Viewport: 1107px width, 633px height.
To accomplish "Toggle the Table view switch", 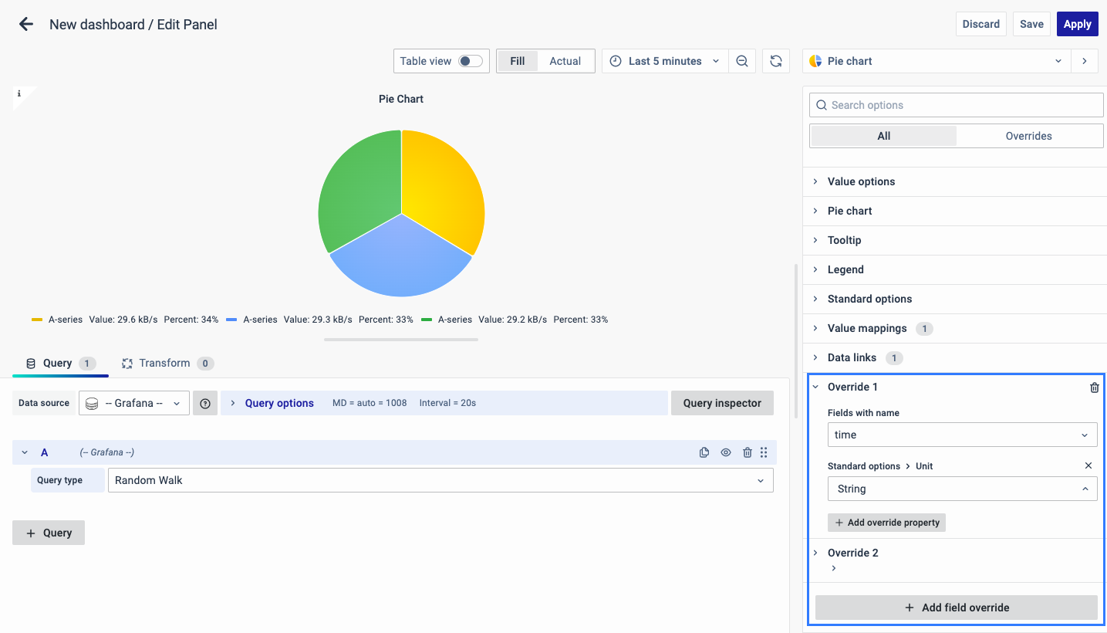I will tap(470, 61).
